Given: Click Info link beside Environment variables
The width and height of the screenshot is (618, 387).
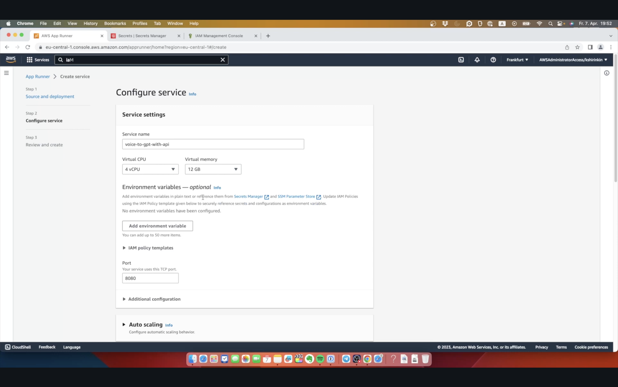Looking at the screenshot, I should pyautogui.click(x=217, y=188).
